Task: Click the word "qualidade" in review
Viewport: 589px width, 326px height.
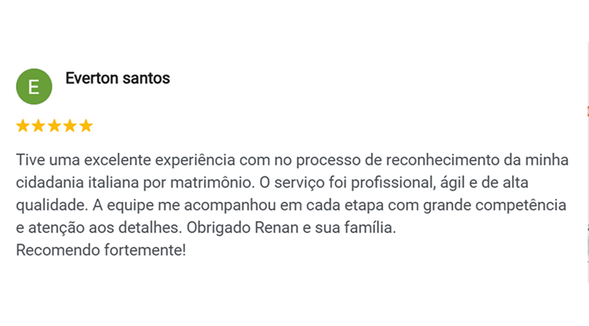Action: tap(49, 205)
